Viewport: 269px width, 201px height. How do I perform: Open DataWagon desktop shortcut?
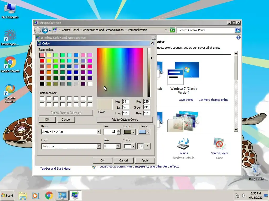pos(10,37)
